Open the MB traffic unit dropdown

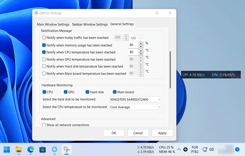[x=136, y=38]
